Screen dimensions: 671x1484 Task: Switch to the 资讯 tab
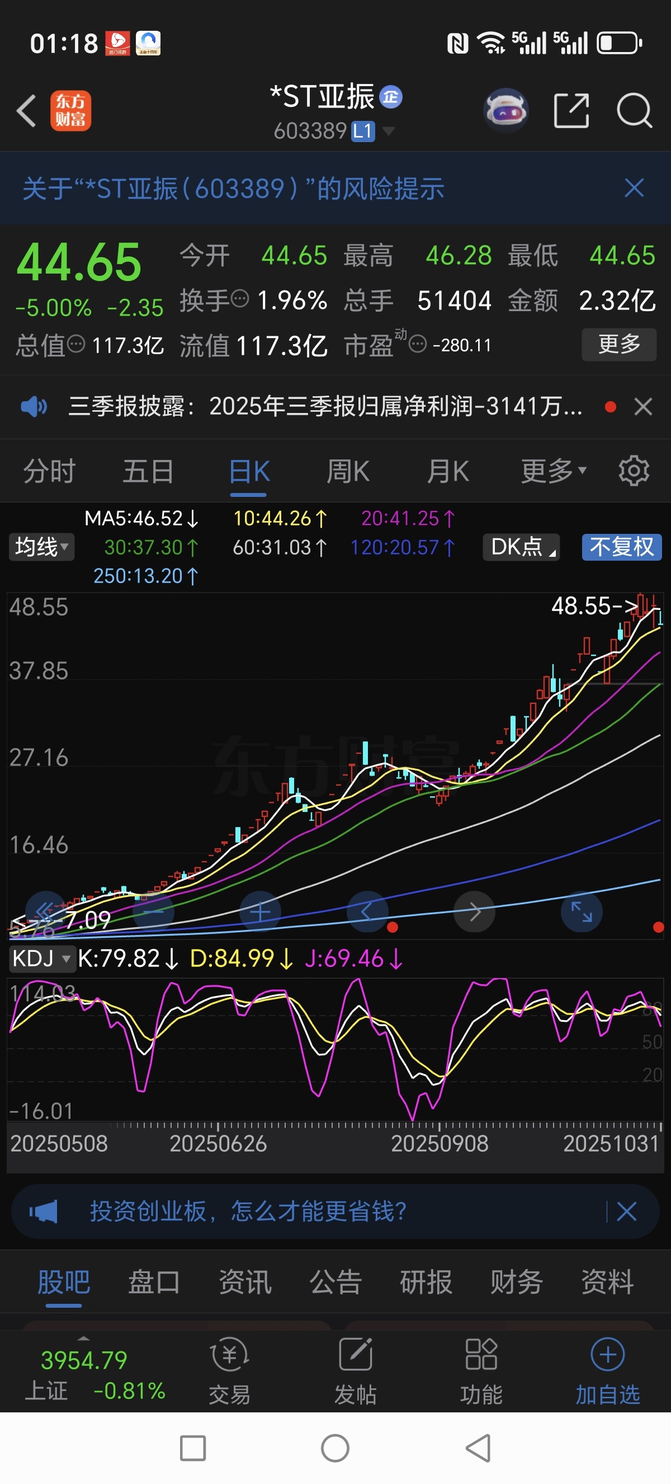tap(244, 1282)
